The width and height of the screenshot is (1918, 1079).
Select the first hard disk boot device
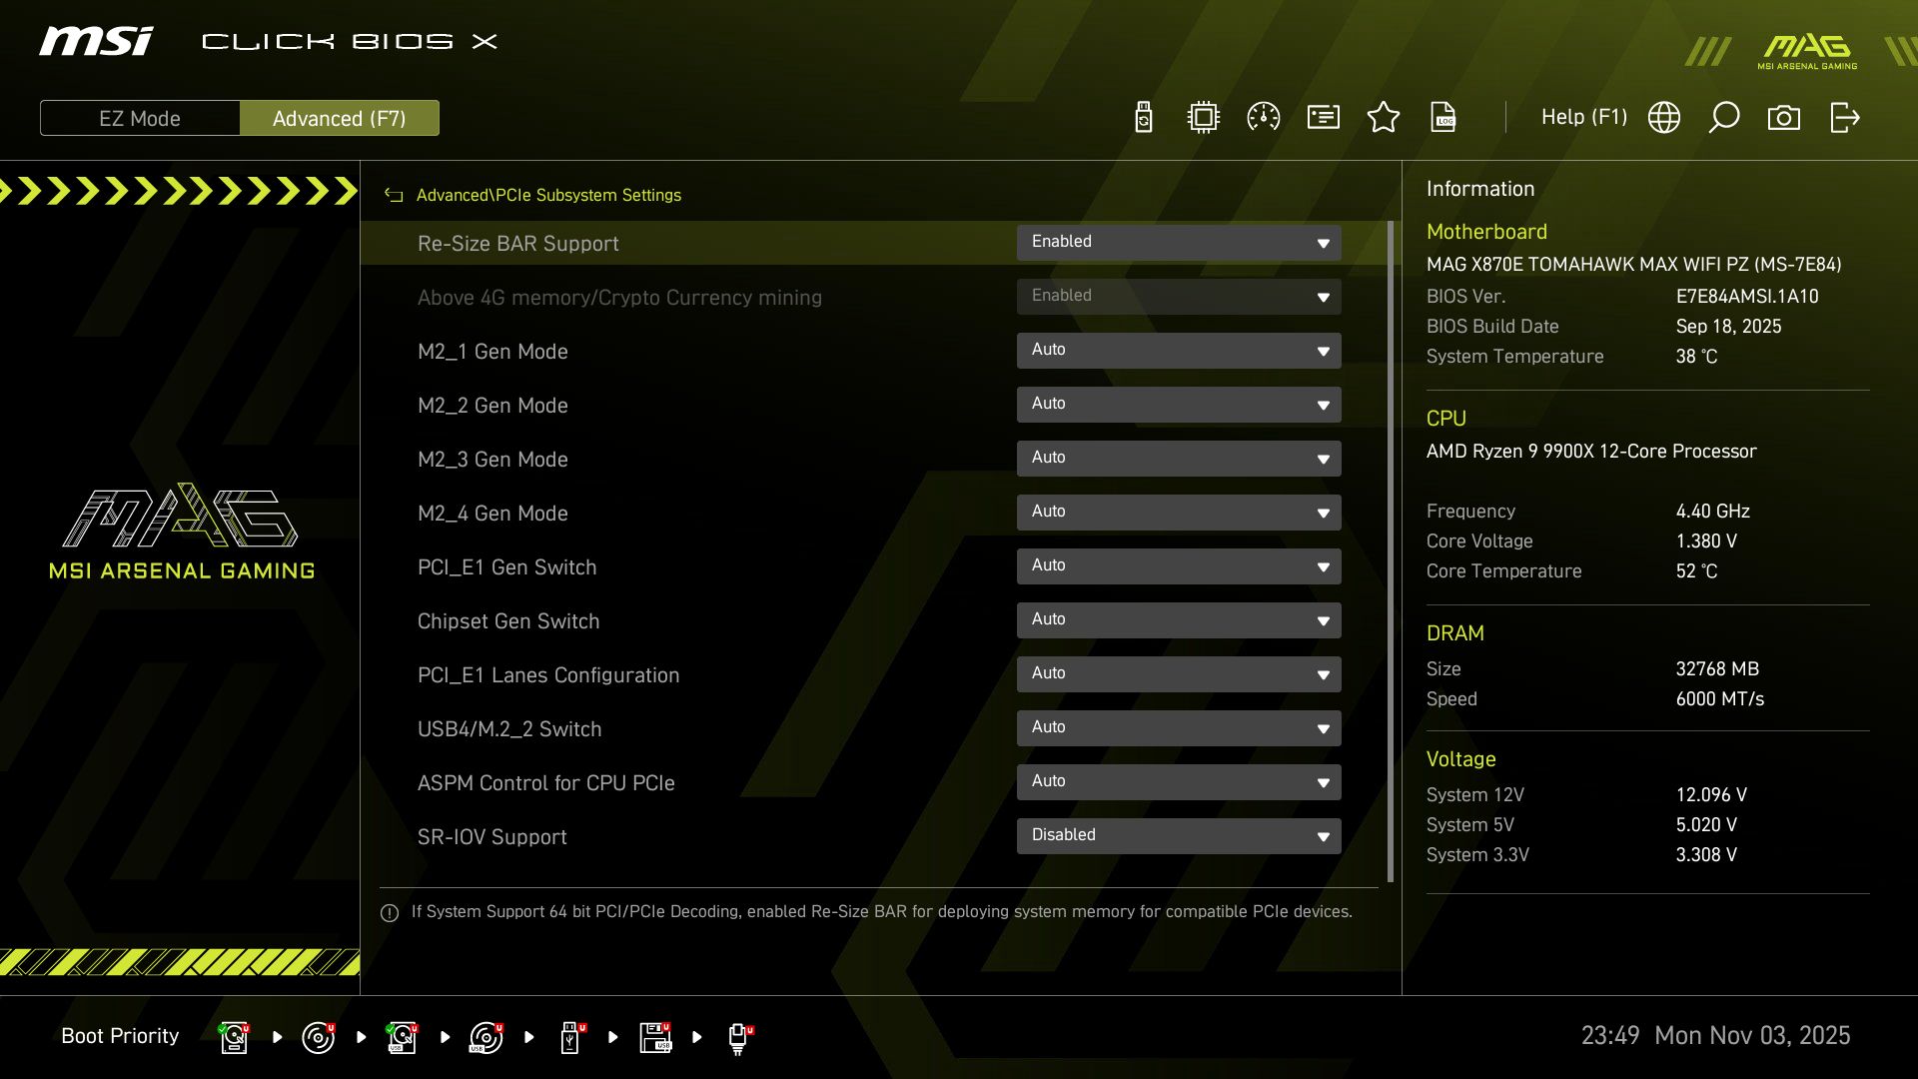(x=233, y=1036)
